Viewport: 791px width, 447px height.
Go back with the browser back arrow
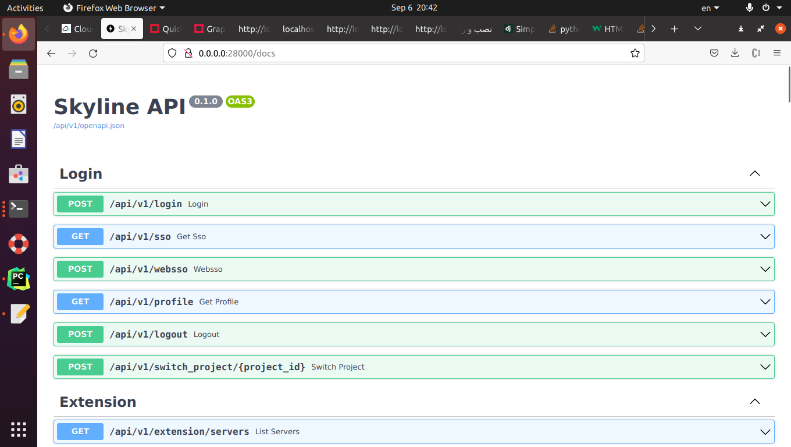tap(51, 54)
